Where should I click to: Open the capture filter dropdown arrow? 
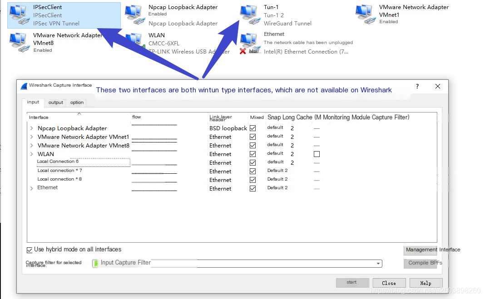(x=378, y=264)
